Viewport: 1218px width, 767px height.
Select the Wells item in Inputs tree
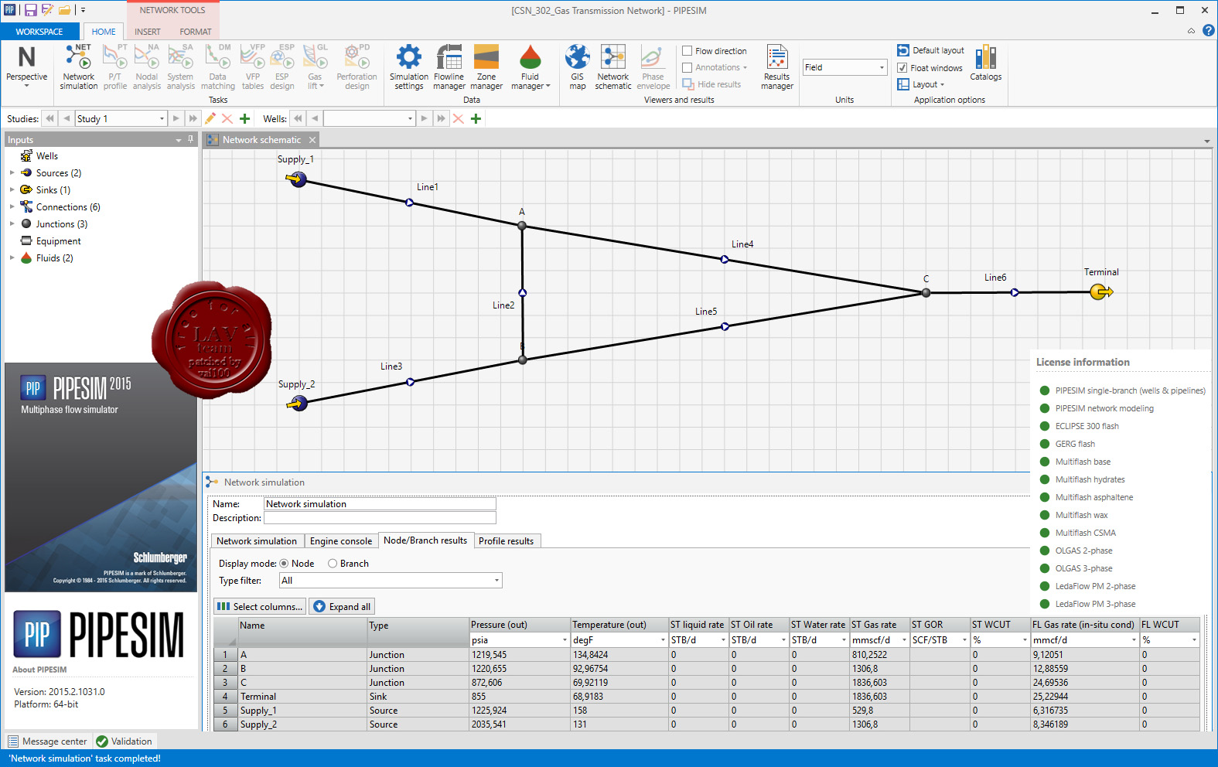(47, 156)
